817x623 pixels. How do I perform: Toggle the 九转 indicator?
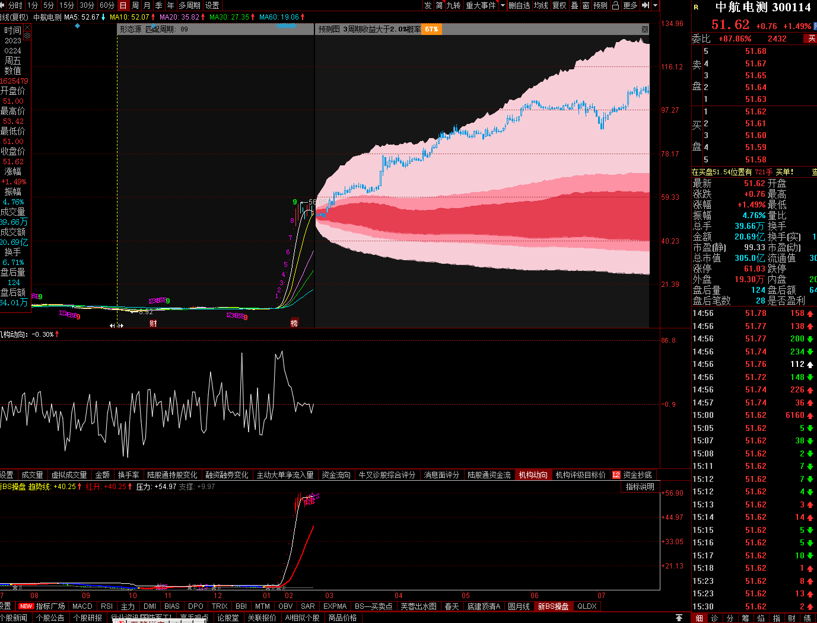pyautogui.click(x=454, y=5)
